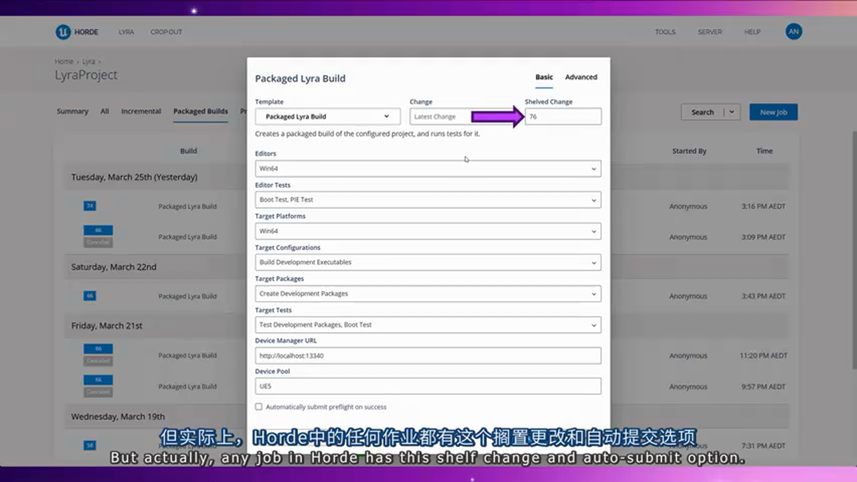Open the TOOLS menu
The image size is (857, 482).
coord(665,31)
